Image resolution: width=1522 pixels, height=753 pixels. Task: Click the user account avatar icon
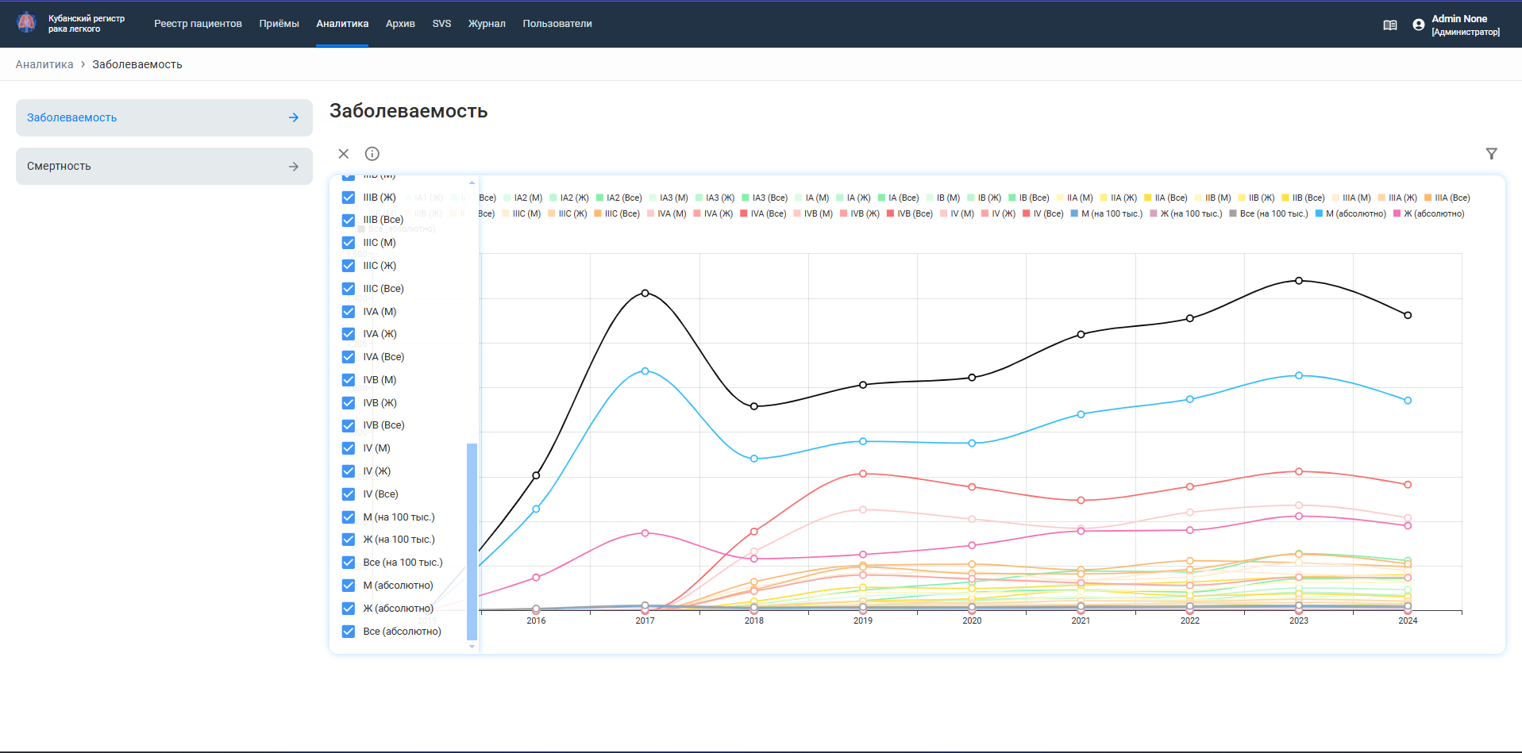click(1419, 25)
